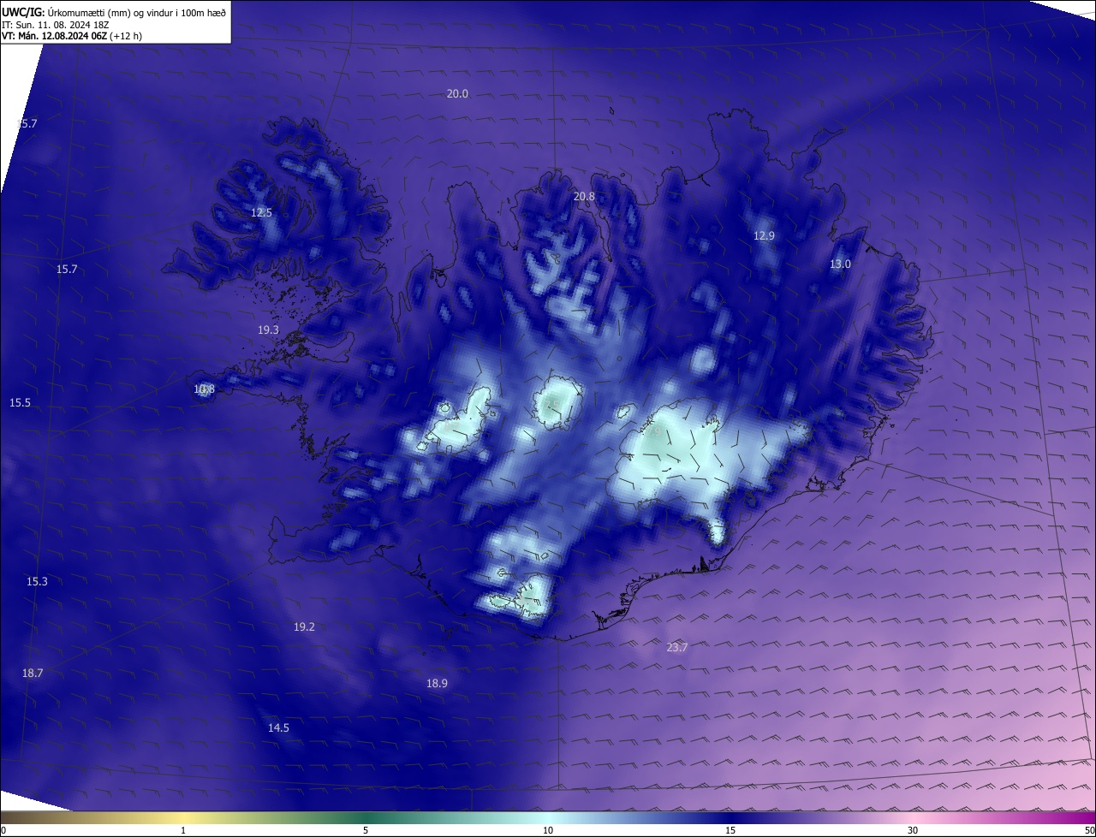Click the legend tick label 50

(1089, 830)
